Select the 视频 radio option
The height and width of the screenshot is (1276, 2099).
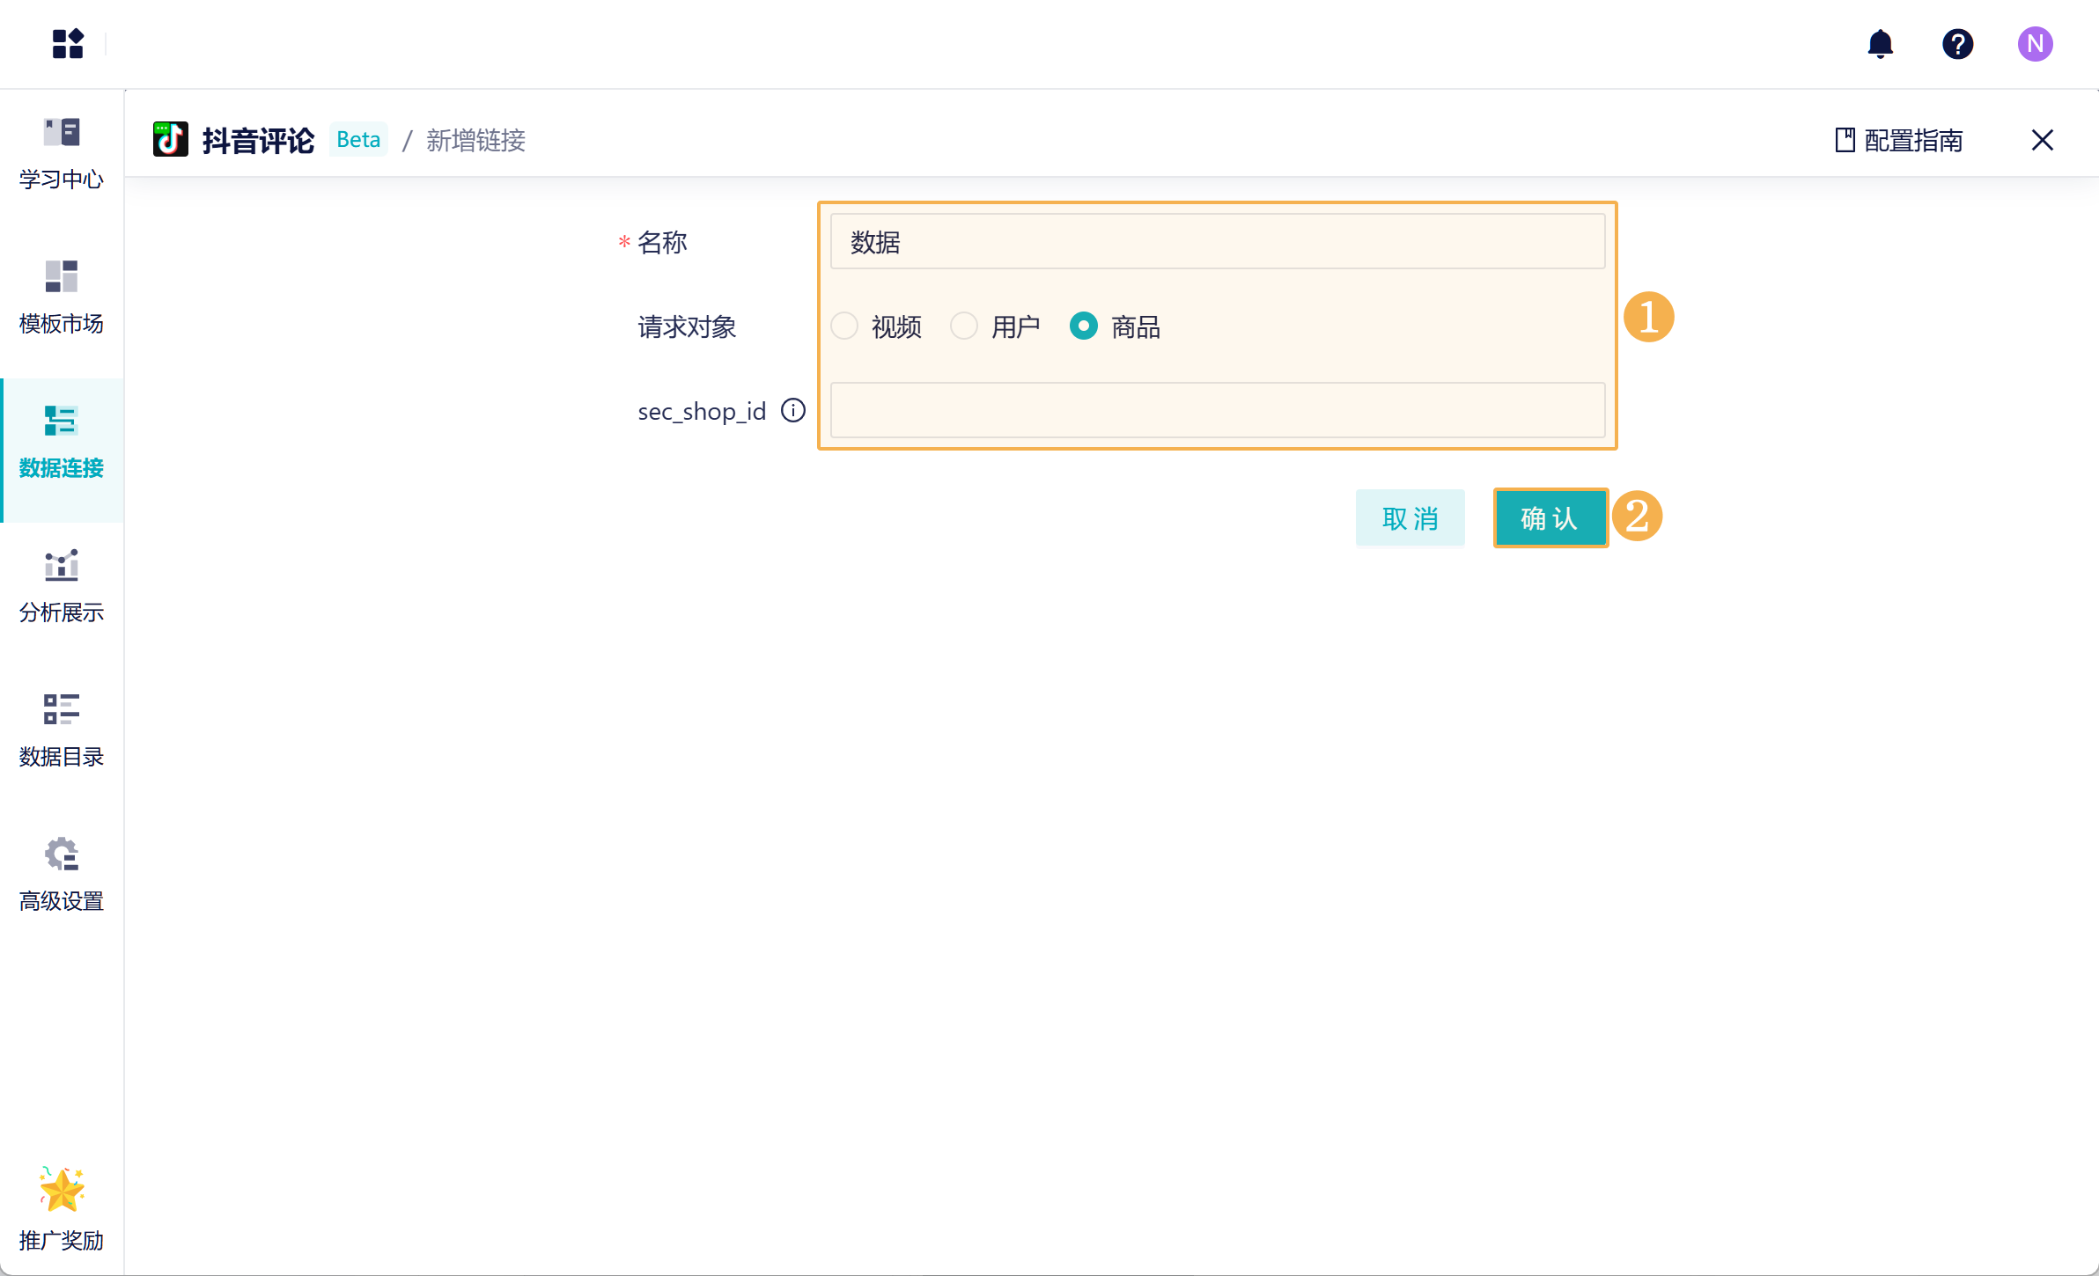[x=844, y=326]
